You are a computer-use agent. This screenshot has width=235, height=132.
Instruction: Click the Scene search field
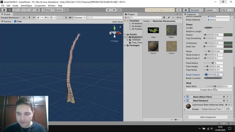[105, 18]
